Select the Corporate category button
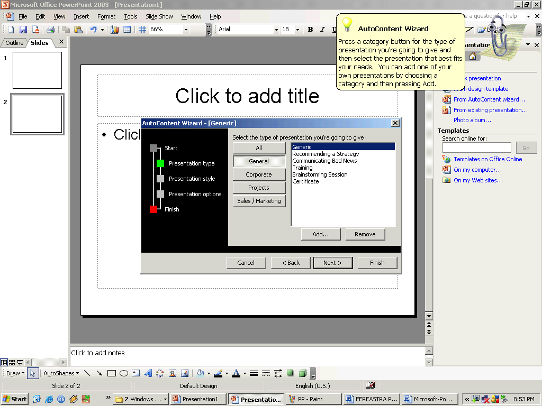This screenshot has height=406, width=542. click(x=259, y=174)
